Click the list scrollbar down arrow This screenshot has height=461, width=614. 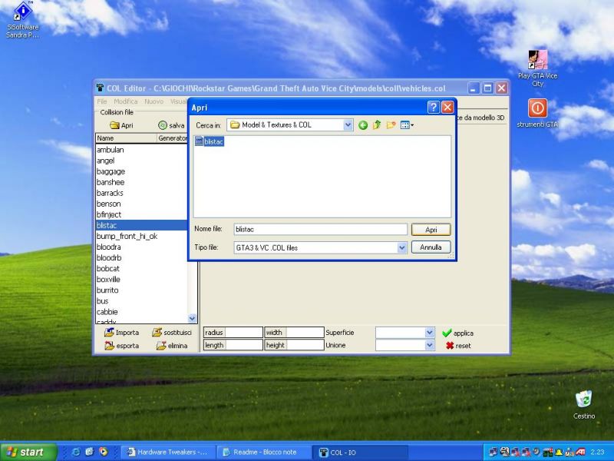(193, 318)
